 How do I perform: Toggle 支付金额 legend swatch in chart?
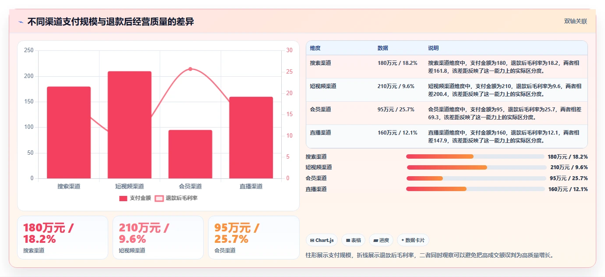tap(123, 198)
